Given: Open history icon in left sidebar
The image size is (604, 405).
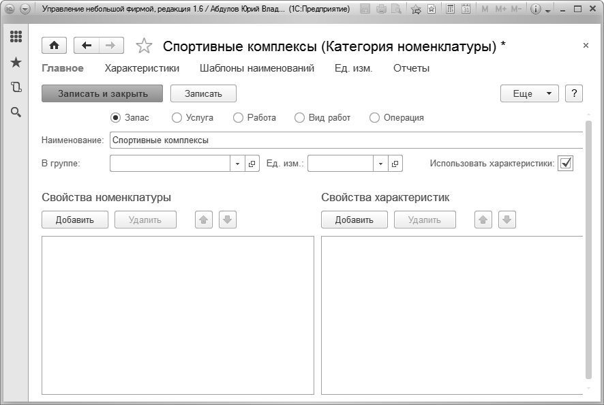Looking at the screenshot, I should (x=16, y=87).
